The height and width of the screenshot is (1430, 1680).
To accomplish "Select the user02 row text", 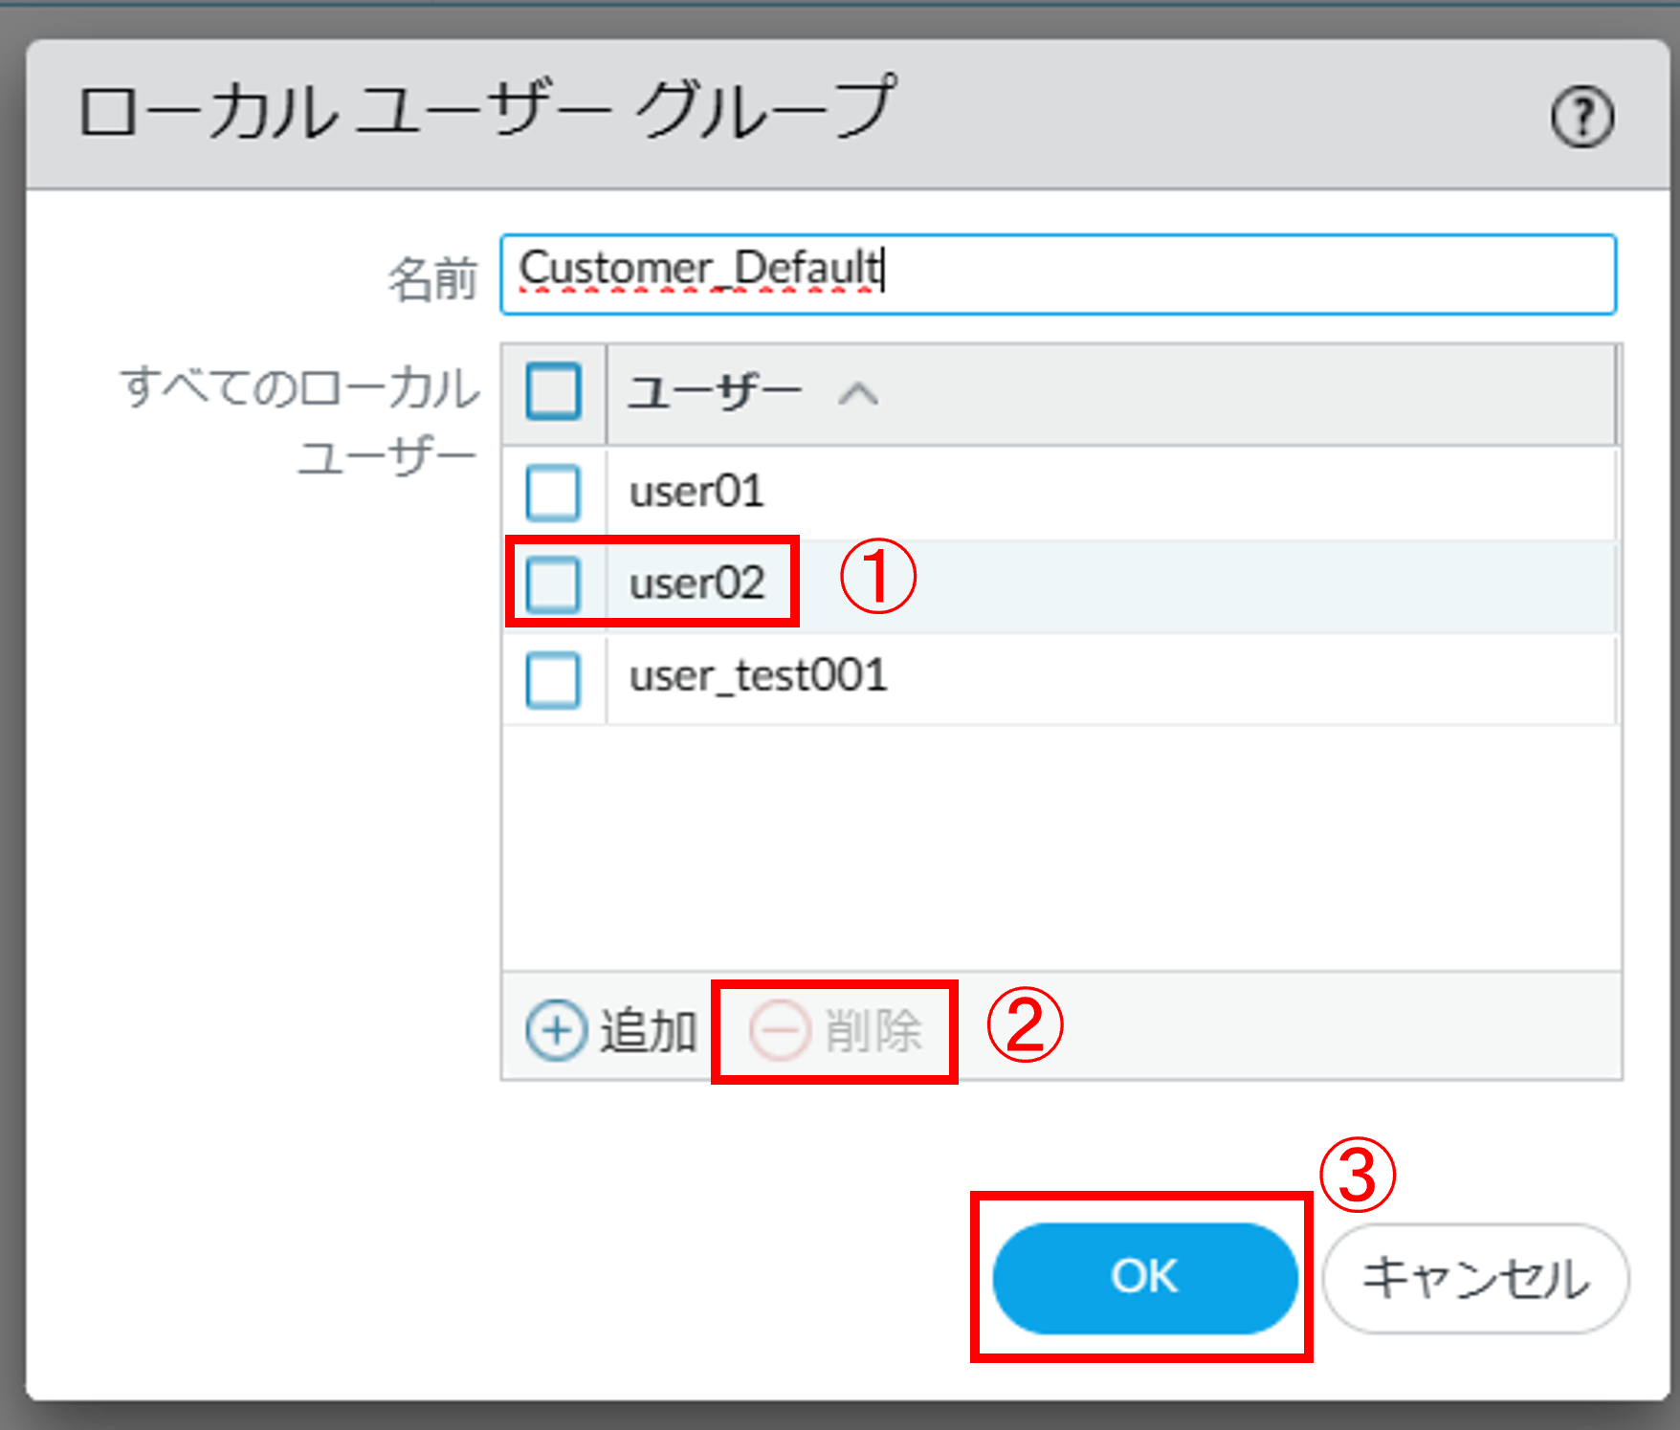I will click(x=696, y=583).
